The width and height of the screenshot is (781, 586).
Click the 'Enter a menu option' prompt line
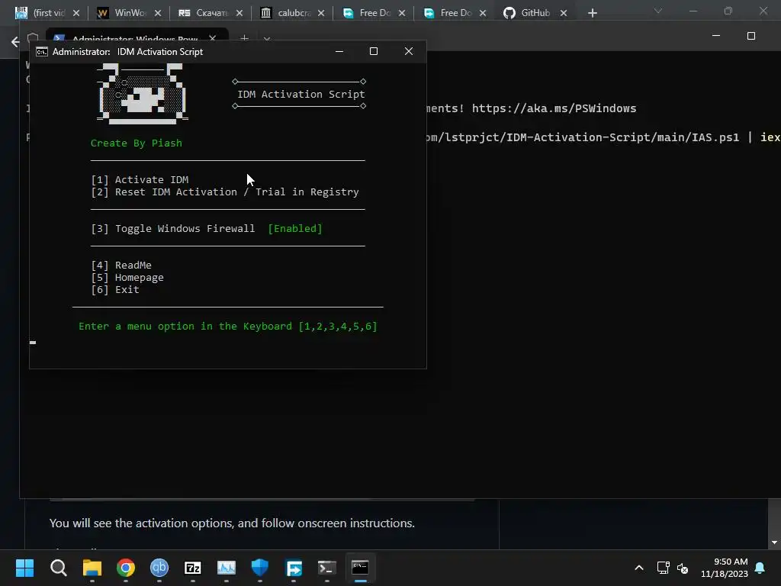click(x=227, y=327)
